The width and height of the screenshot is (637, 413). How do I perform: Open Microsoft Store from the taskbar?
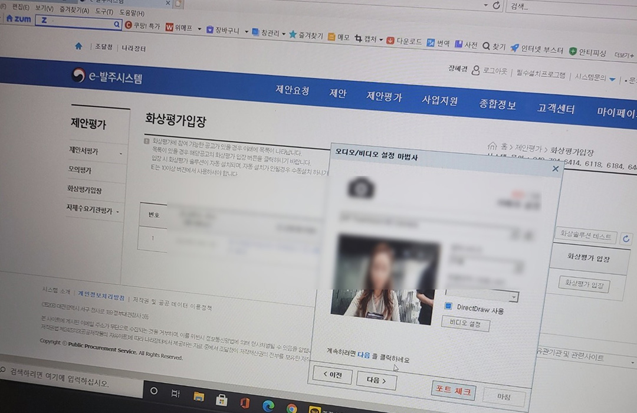(x=221, y=400)
